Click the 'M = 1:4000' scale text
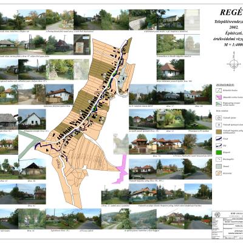The width and height of the screenshot is (243, 243). click(233, 45)
